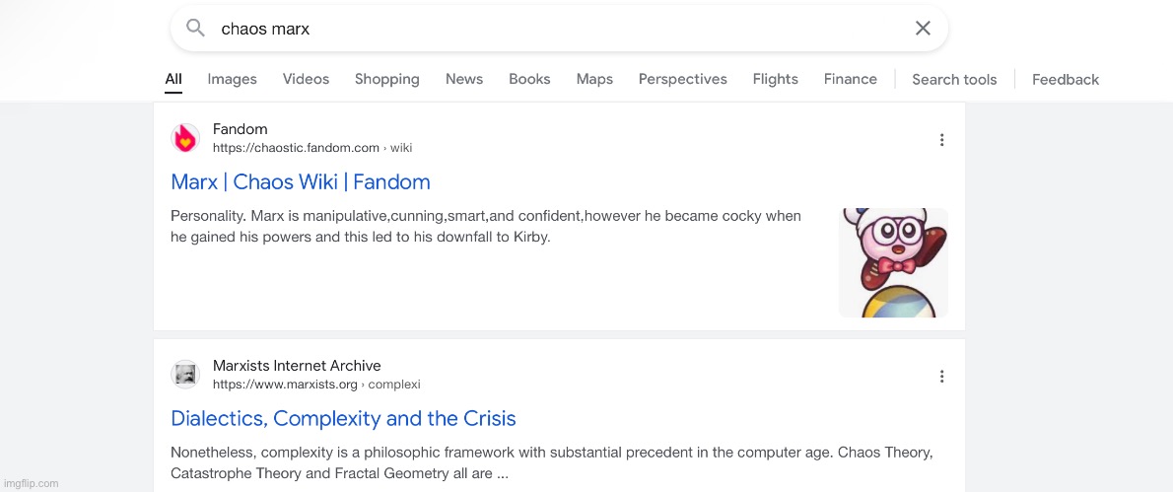Select the News tab
This screenshot has width=1173, height=492.
click(463, 79)
